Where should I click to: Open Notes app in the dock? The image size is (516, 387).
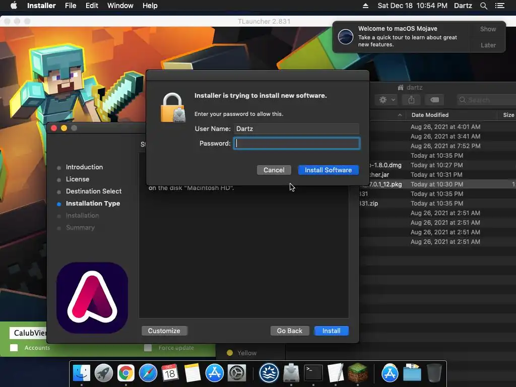(192, 373)
